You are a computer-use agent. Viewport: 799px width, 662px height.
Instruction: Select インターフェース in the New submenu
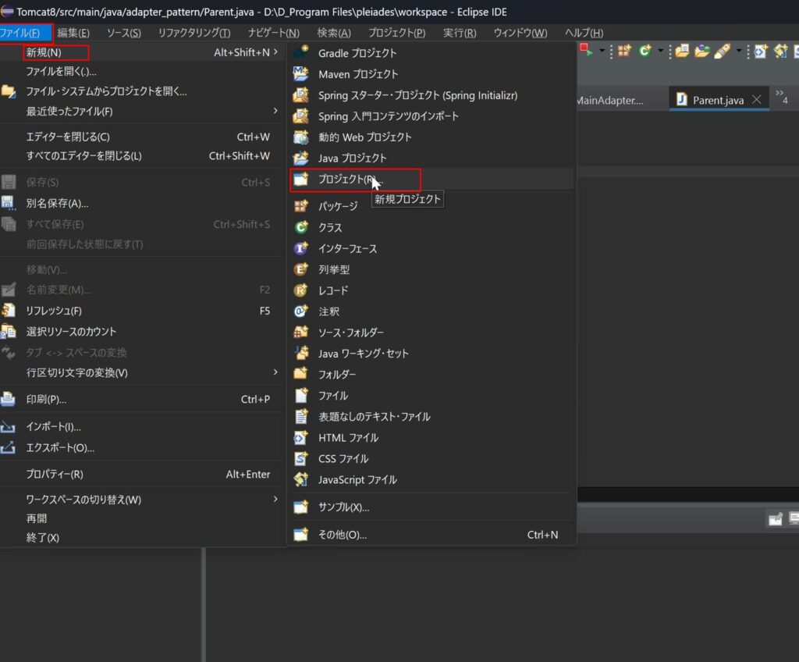[x=347, y=248]
